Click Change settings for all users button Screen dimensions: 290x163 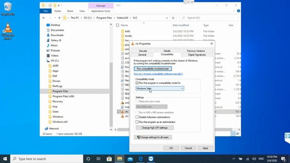pyautogui.click(x=153, y=137)
